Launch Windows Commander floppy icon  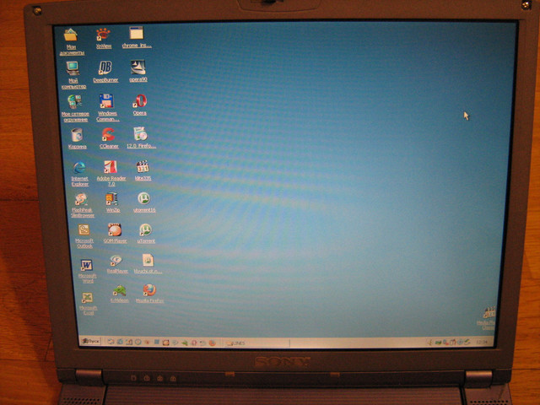tap(107, 101)
